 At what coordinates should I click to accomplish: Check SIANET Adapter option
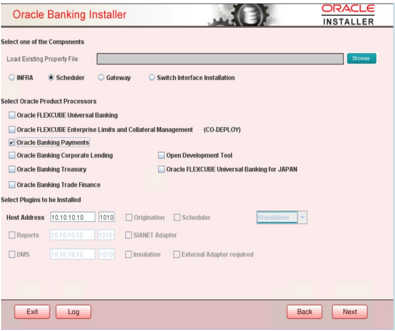[x=128, y=235]
